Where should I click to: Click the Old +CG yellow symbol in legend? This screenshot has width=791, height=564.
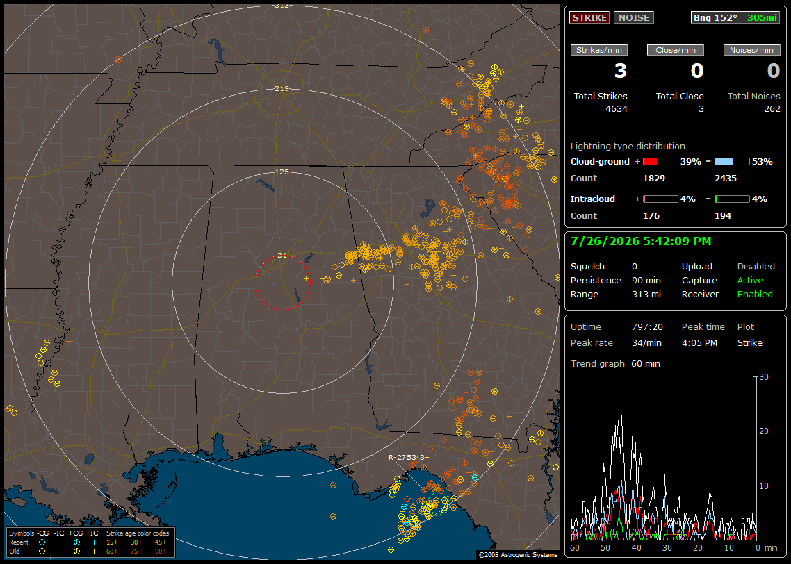[x=76, y=551]
